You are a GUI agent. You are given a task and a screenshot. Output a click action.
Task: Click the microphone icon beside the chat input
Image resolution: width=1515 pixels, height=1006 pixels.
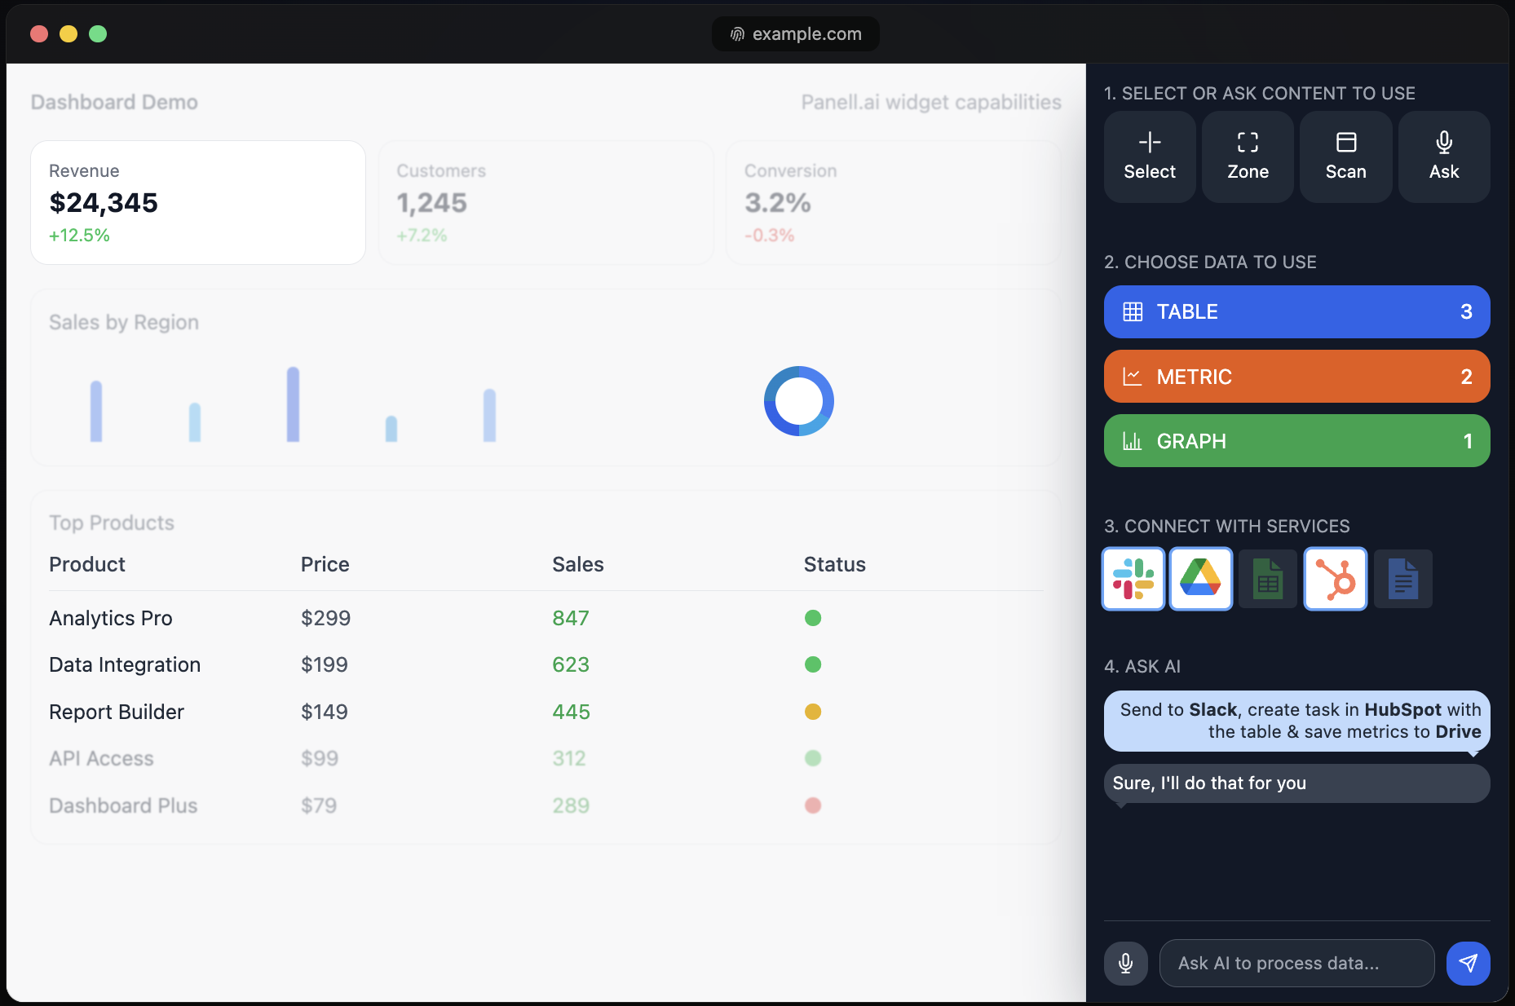1125,963
